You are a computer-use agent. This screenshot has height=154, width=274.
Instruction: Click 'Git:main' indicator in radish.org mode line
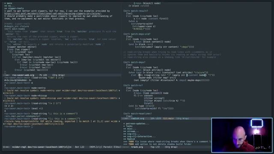tap(168, 118)
